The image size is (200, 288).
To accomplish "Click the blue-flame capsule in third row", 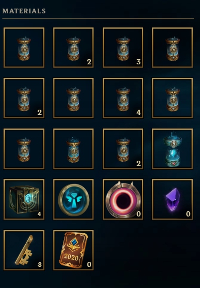I will click(x=74, y=149).
